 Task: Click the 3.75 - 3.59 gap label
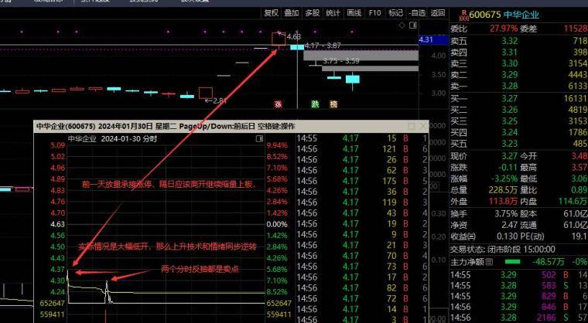click(x=341, y=61)
